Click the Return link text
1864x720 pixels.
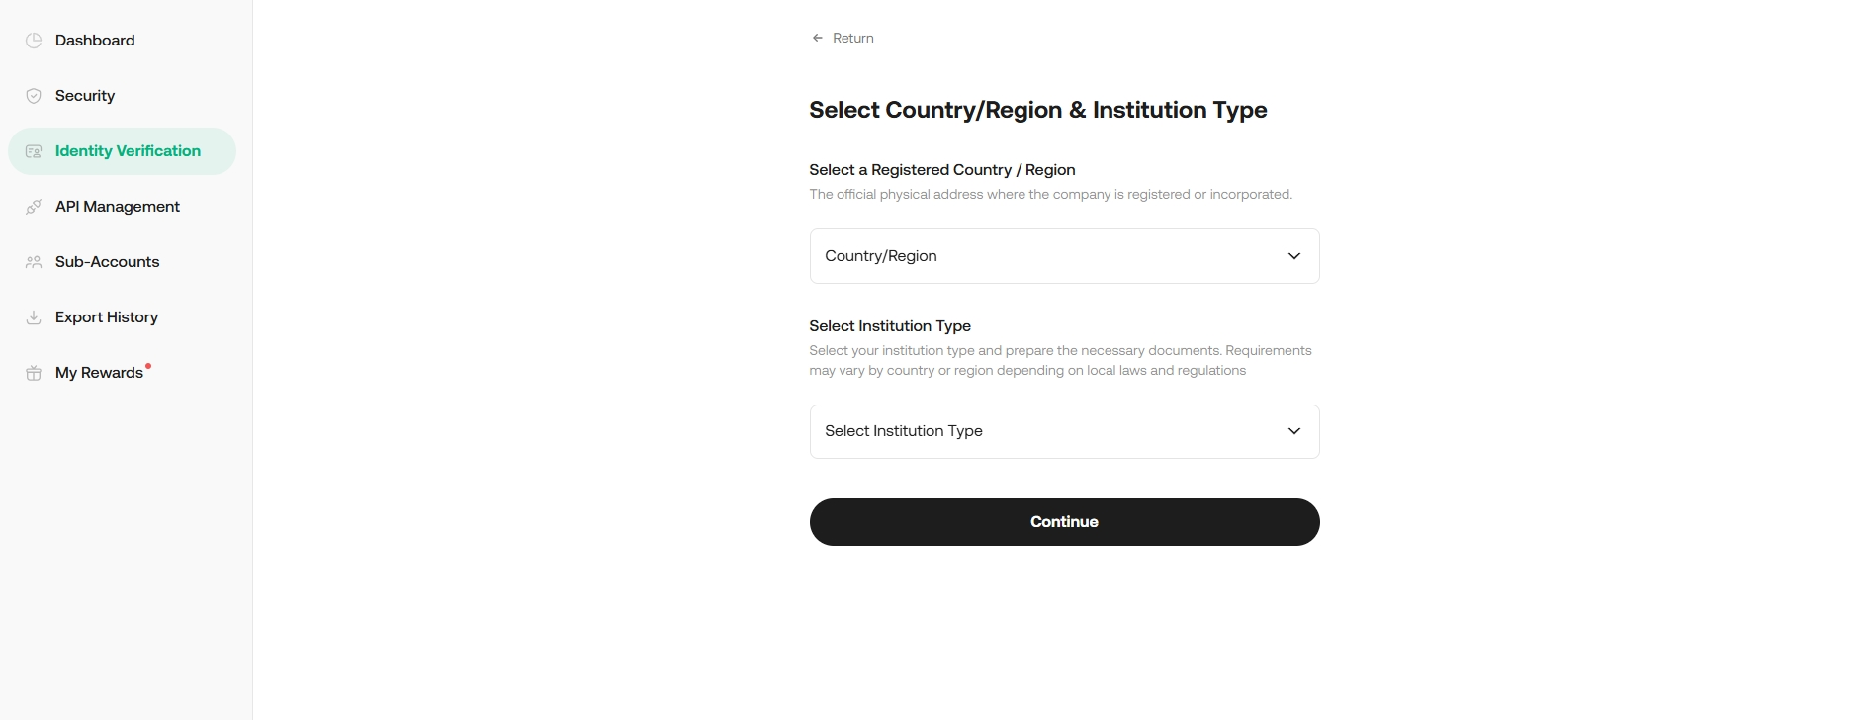click(x=853, y=38)
